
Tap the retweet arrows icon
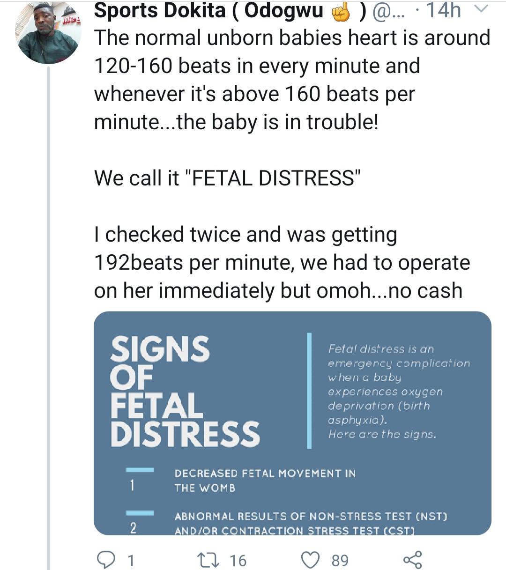coord(207,559)
